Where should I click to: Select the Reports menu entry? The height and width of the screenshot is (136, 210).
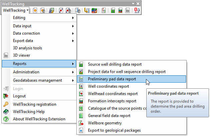39,64
